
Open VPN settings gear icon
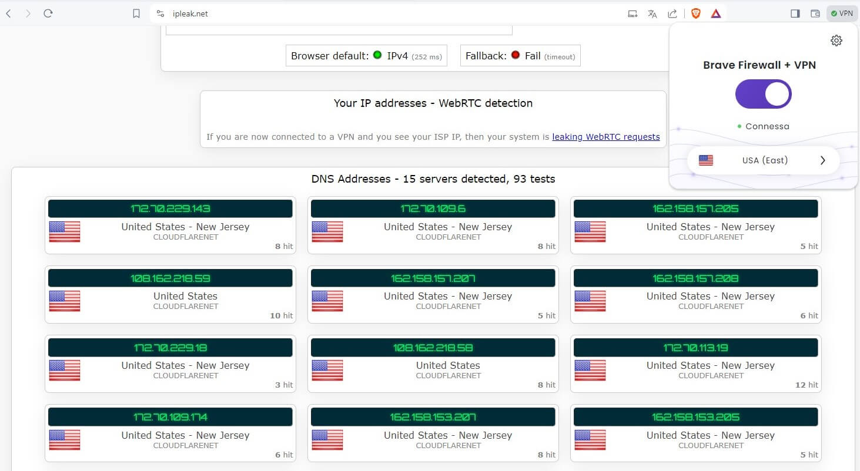coord(836,41)
